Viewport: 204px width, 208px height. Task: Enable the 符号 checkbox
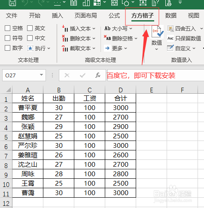click(x=7, y=38)
